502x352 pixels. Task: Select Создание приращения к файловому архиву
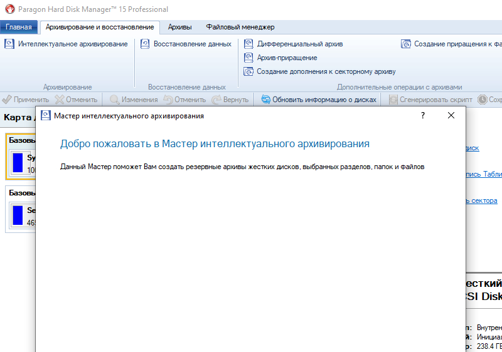click(458, 44)
